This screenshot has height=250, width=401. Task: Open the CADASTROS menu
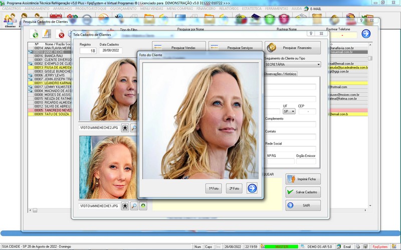(11, 8)
